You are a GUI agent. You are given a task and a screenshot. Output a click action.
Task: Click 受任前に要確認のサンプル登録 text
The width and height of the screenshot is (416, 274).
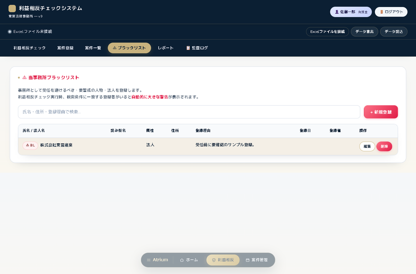(225, 145)
